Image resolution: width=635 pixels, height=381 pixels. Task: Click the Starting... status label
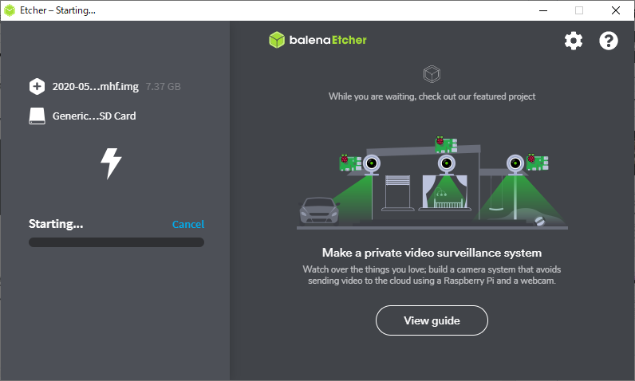point(56,224)
